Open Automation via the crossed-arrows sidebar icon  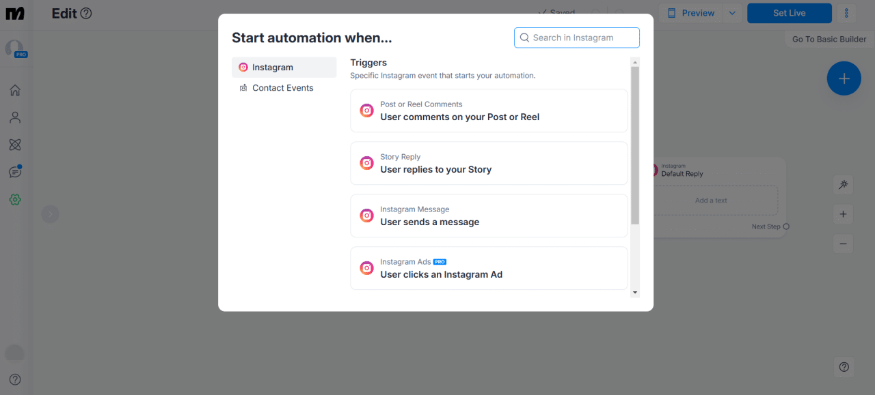[14, 145]
